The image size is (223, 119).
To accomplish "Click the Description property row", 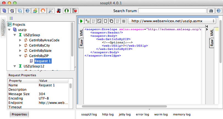I will 38,90.
